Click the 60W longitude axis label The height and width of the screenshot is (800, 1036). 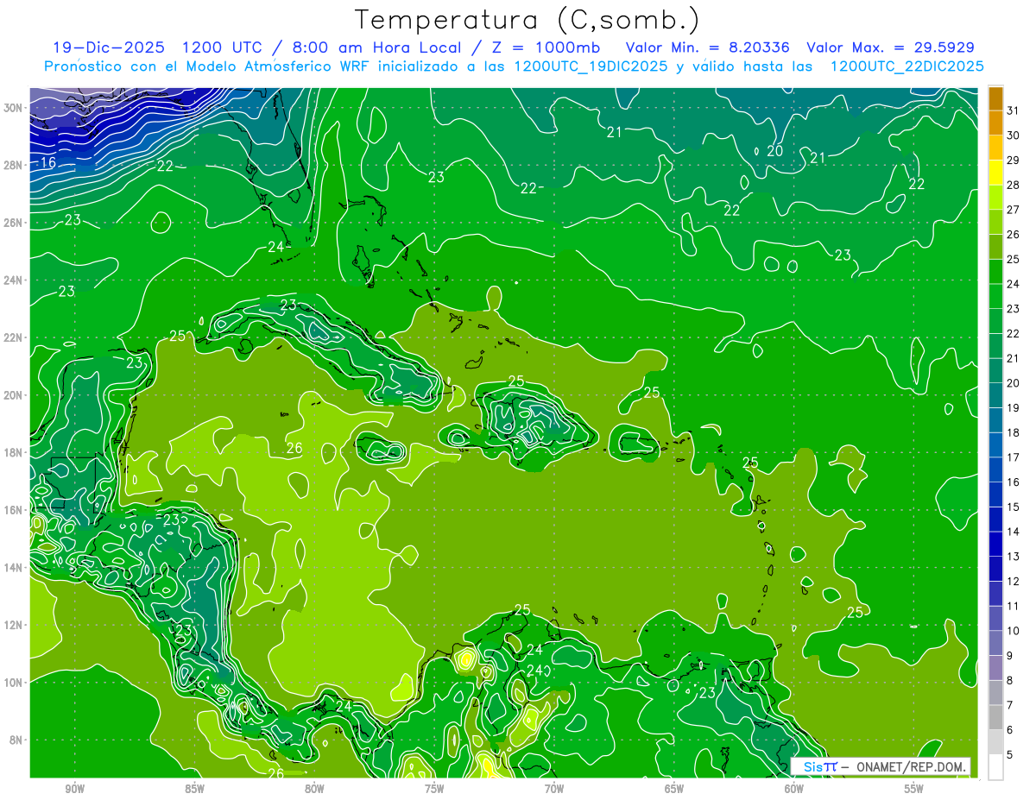click(x=794, y=789)
